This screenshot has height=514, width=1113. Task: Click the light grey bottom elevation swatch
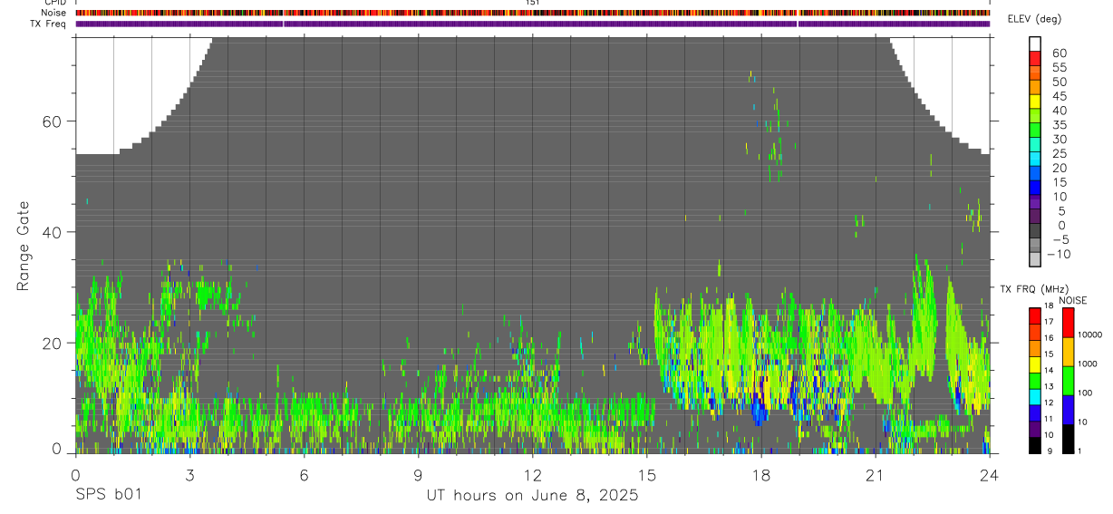pos(1035,258)
